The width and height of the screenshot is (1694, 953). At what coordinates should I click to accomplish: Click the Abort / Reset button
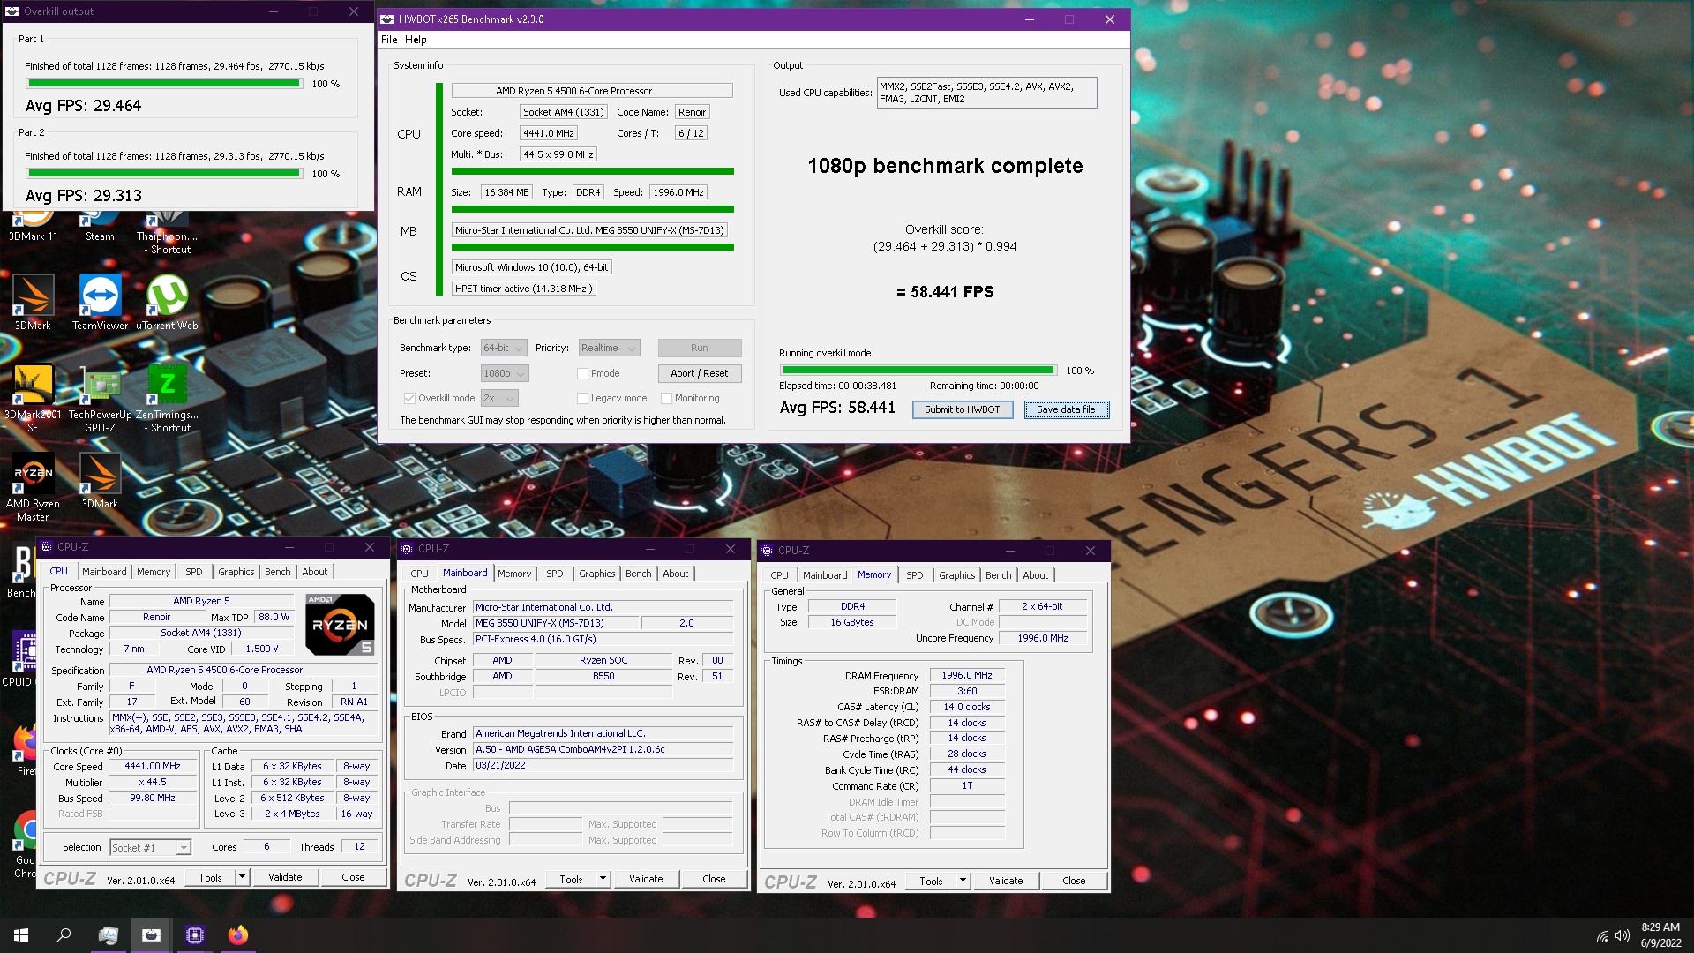pos(700,373)
